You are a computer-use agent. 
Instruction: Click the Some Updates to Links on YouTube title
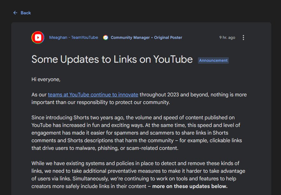click(x=112, y=59)
